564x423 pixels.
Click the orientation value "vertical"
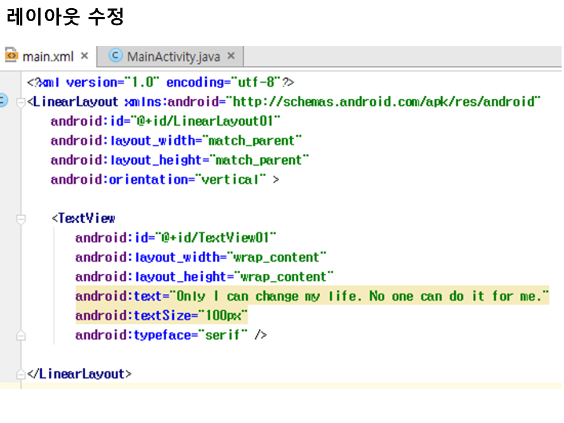click(x=230, y=180)
